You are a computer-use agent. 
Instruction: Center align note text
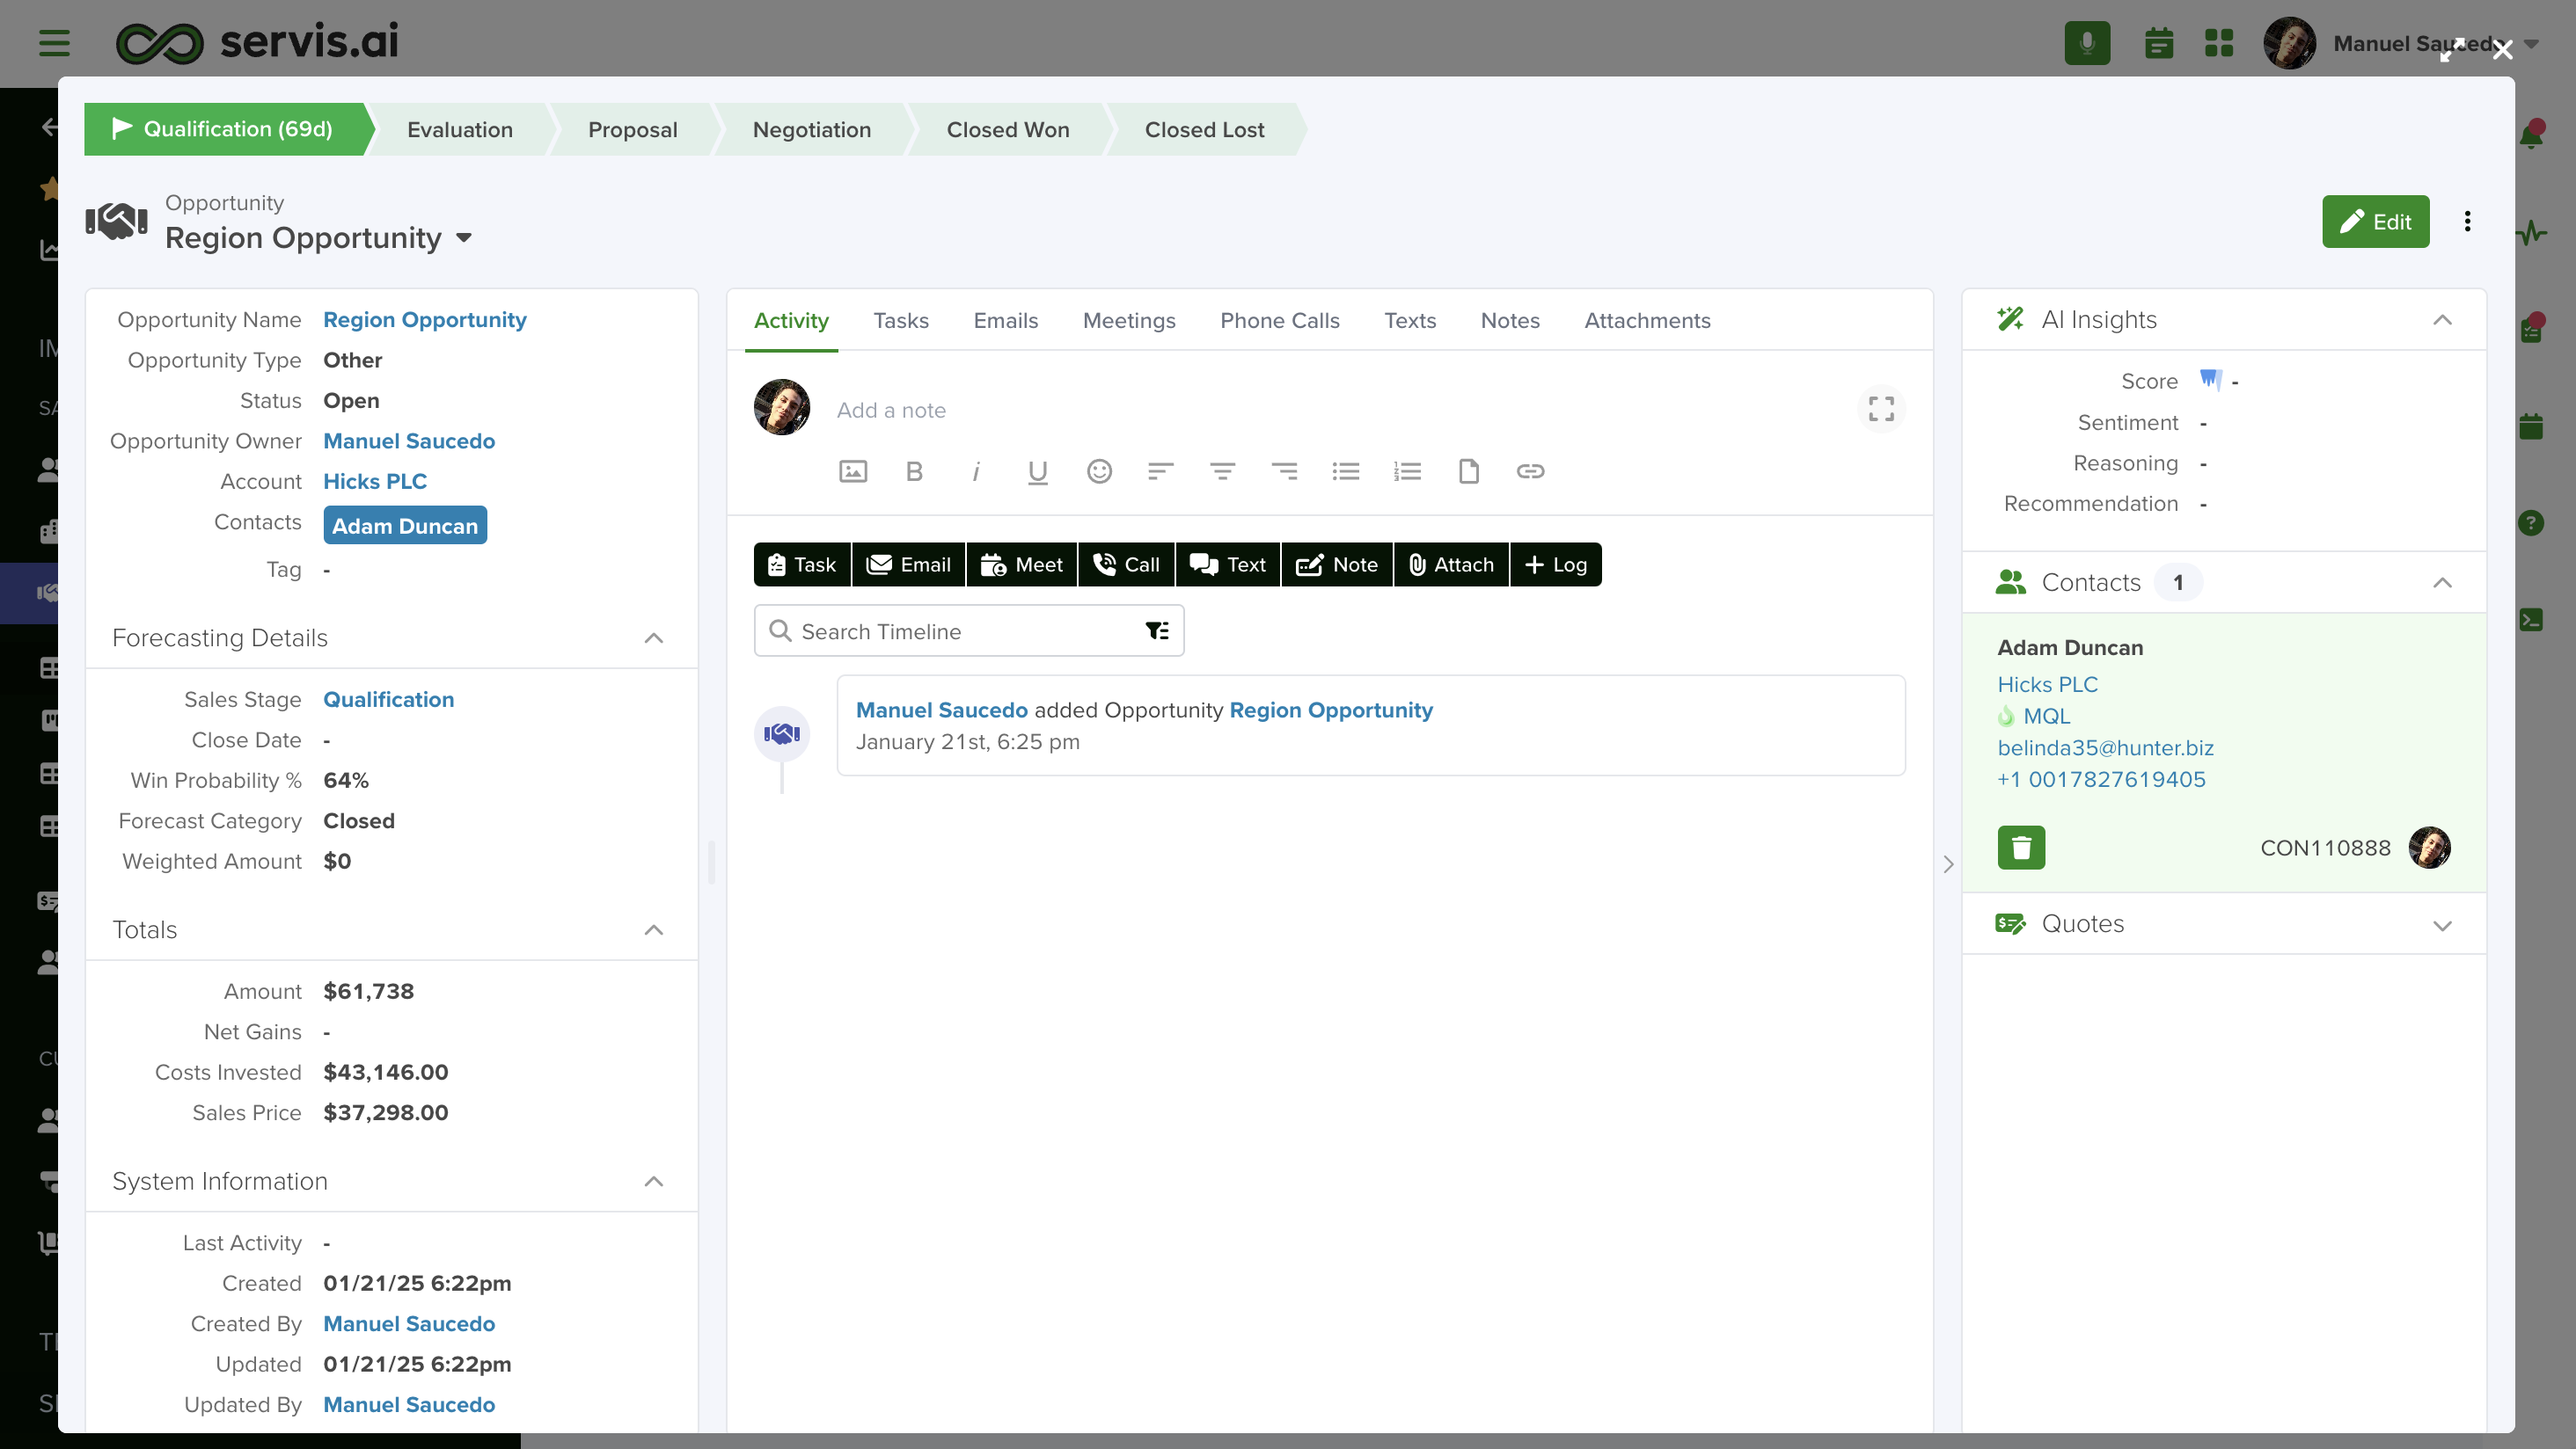(x=1222, y=470)
